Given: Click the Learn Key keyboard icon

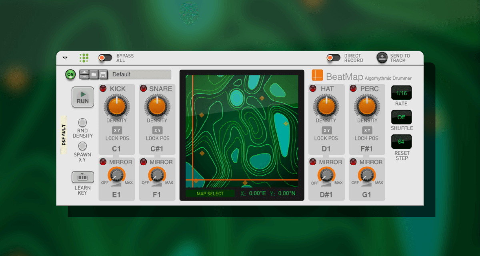Looking at the screenshot, I should [x=83, y=177].
